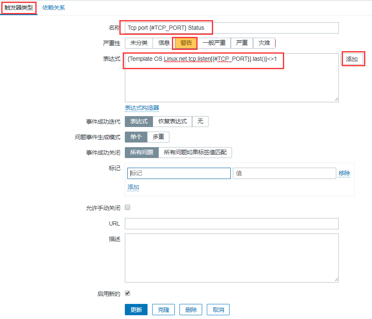Click inside the 表达式 text area

click(x=232, y=78)
